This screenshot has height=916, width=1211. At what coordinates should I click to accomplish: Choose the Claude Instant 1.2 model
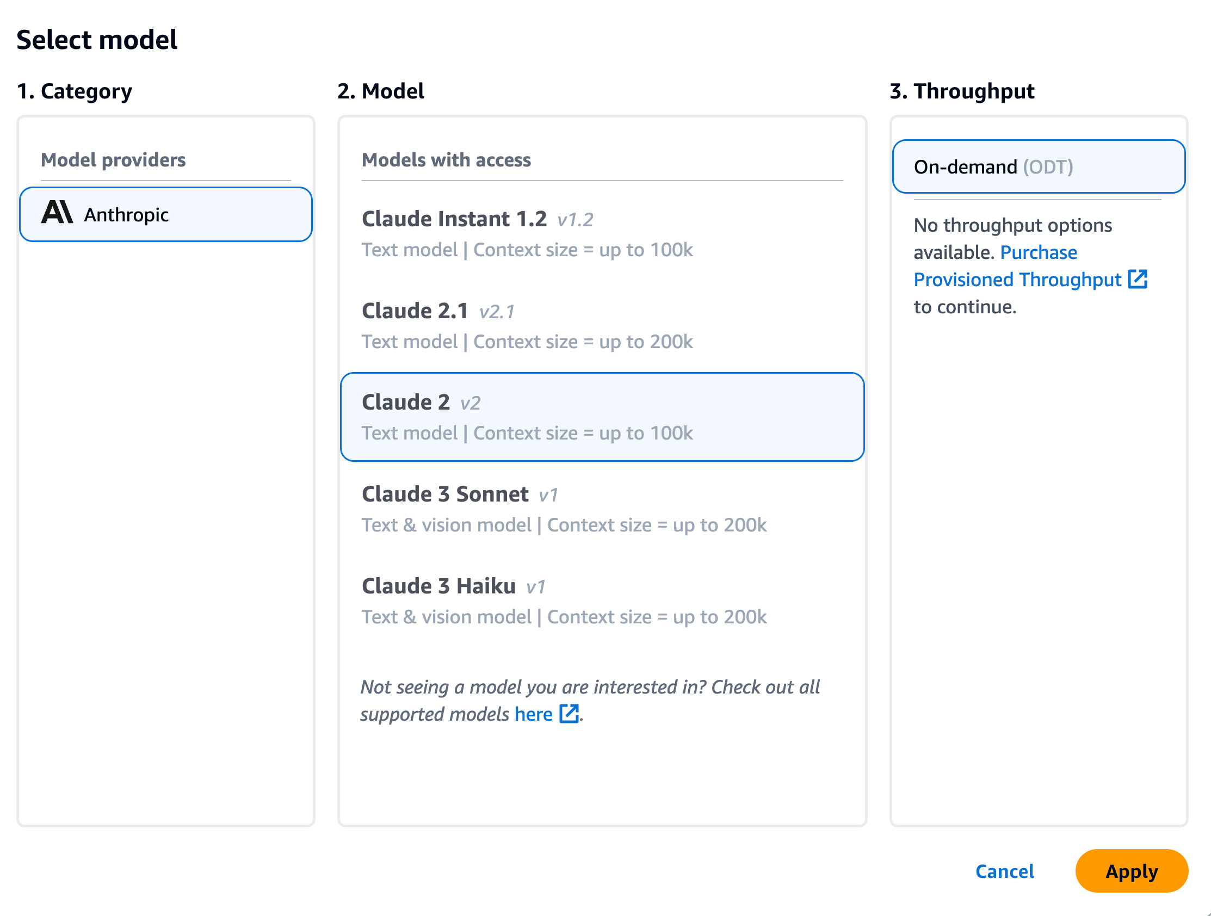tap(602, 233)
